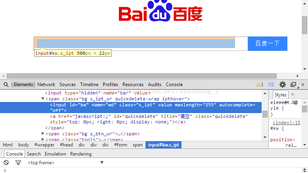This screenshot has height=173, width=308.
Task: Select the closing </span> tag line
Action: click(x=55, y=128)
